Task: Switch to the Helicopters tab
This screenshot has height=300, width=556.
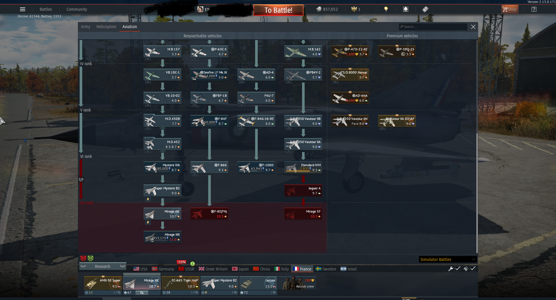Action: click(106, 27)
